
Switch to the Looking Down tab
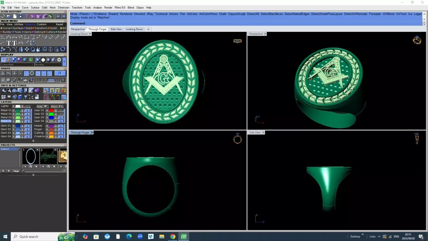pyautogui.click(x=134, y=29)
